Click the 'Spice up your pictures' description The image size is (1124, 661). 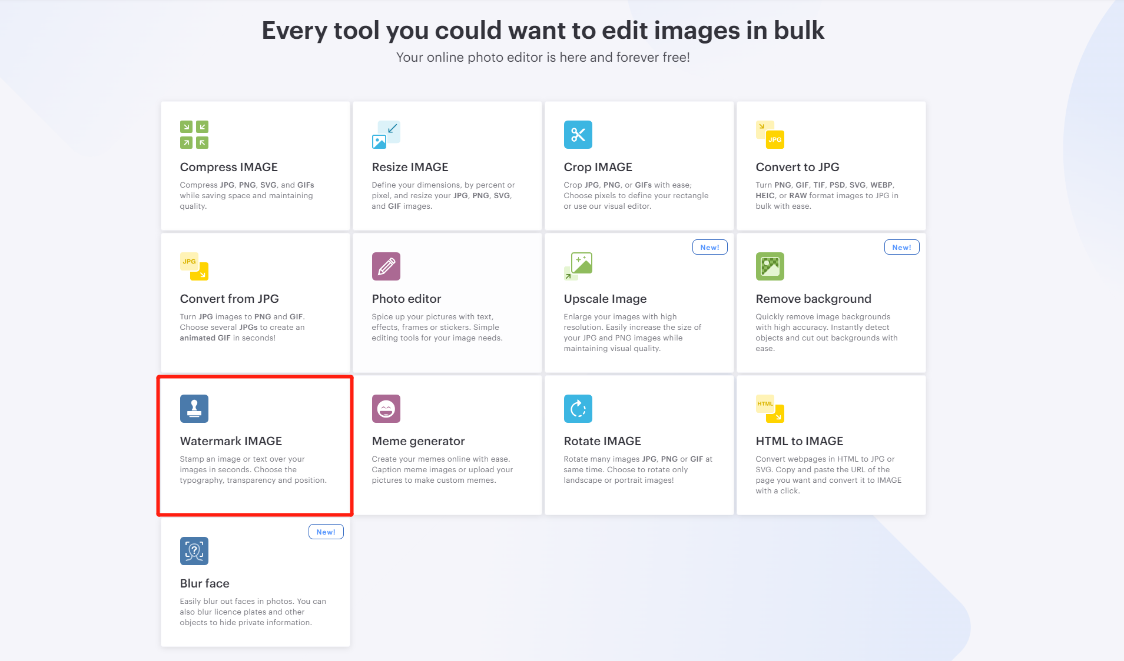(437, 327)
